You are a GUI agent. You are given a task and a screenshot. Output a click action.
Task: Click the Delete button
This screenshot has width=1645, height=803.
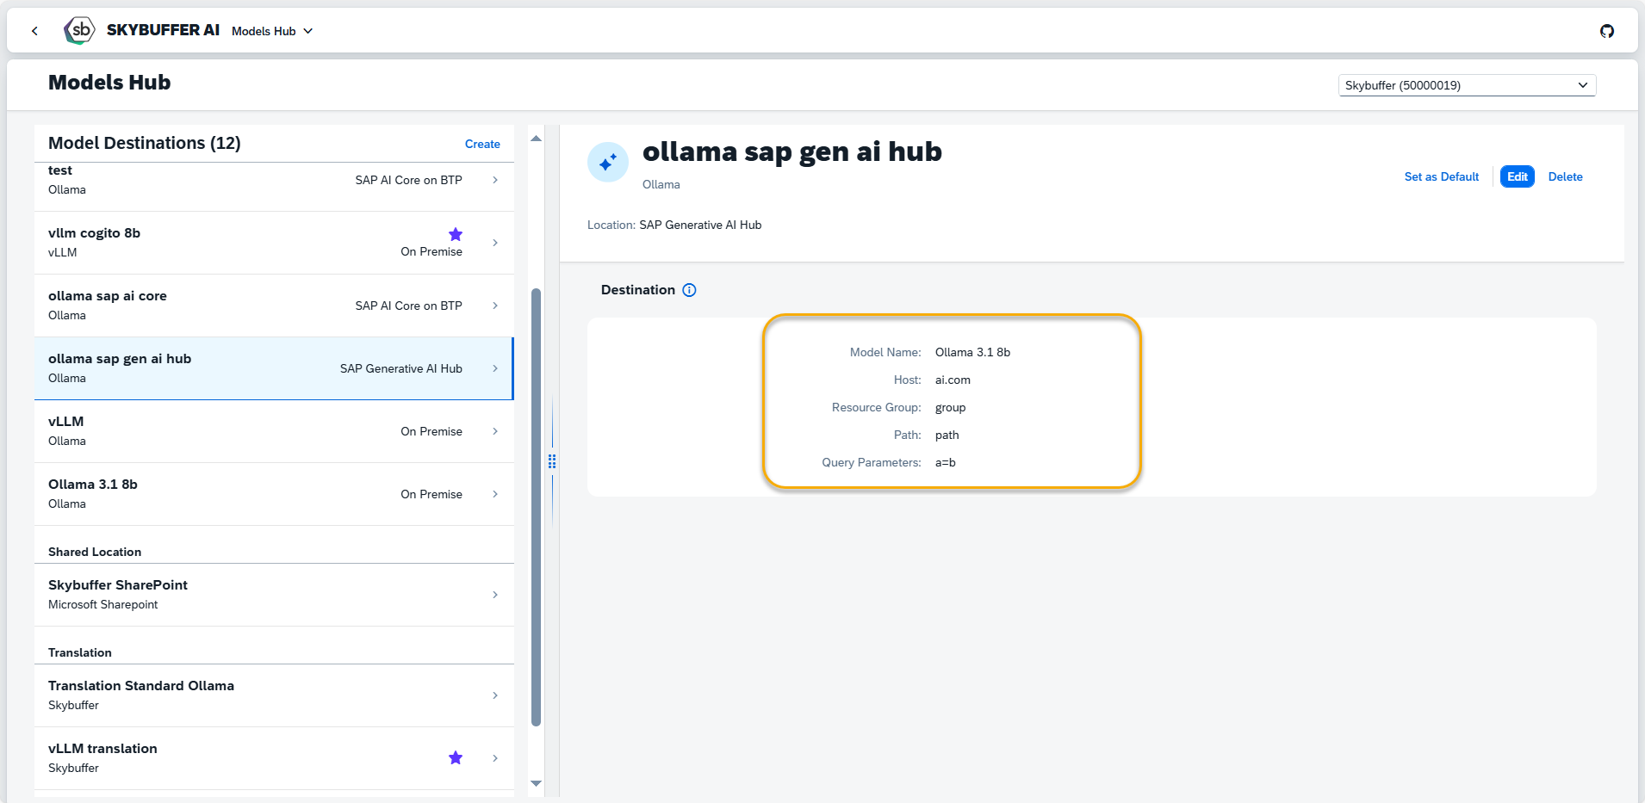tap(1565, 176)
